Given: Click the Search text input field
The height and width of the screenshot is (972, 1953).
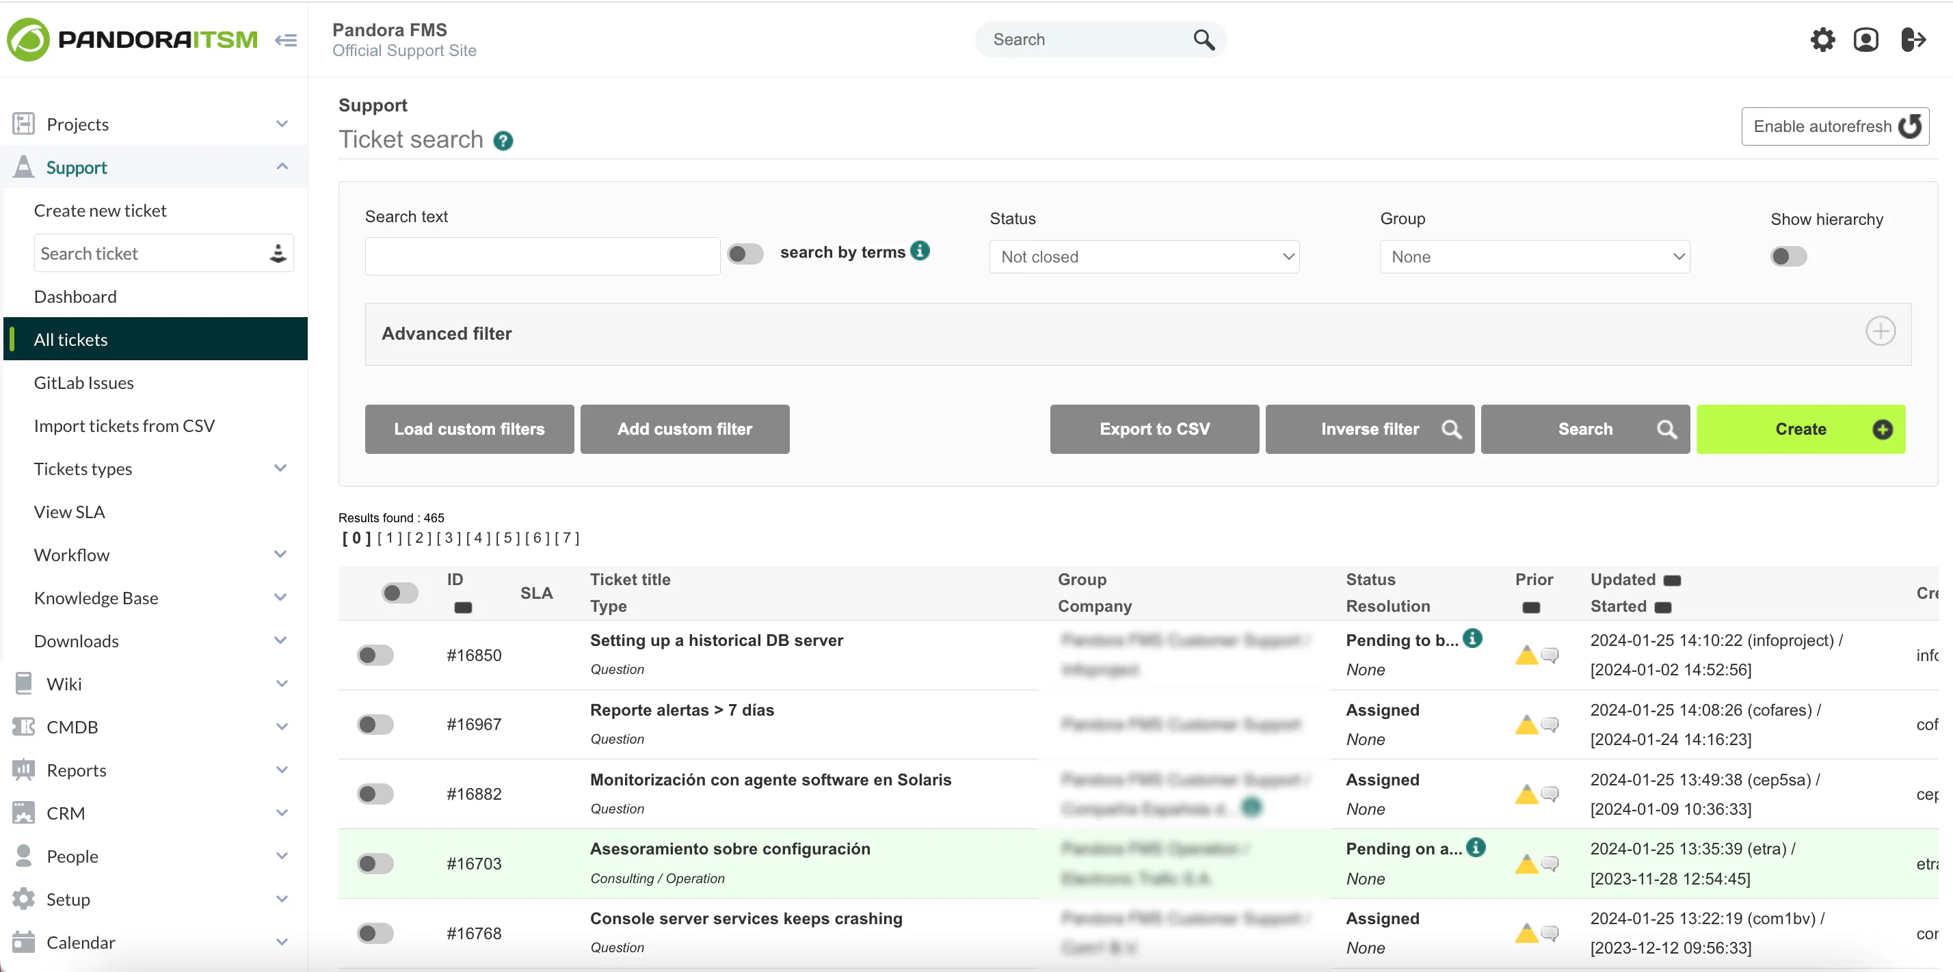Looking at the screenshot, I should 542,256.
